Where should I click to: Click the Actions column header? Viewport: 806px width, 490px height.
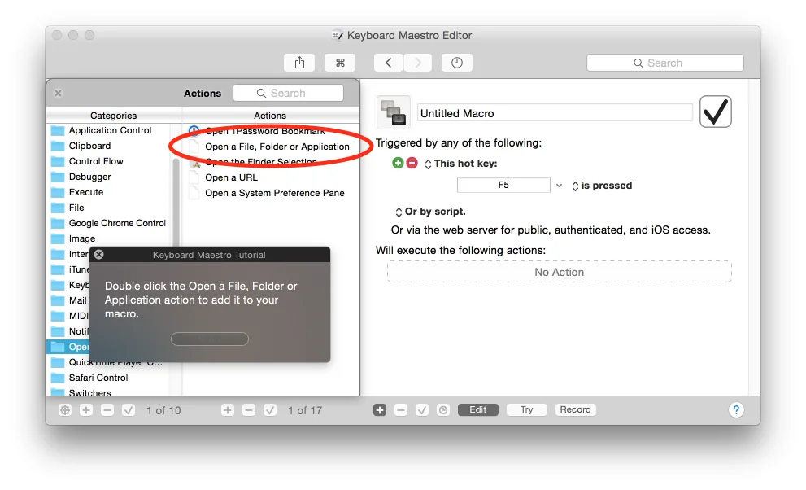(270, 116)
